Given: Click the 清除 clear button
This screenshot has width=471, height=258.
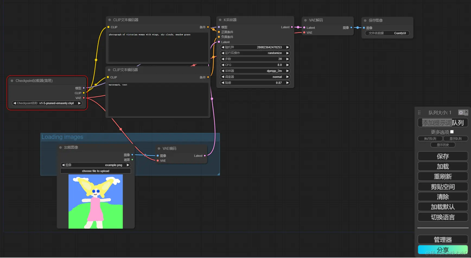Looking at the screenshot, I should [443, 197].
